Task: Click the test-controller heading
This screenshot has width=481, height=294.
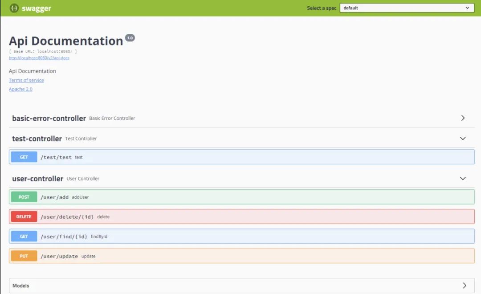Action: (37, 139)
